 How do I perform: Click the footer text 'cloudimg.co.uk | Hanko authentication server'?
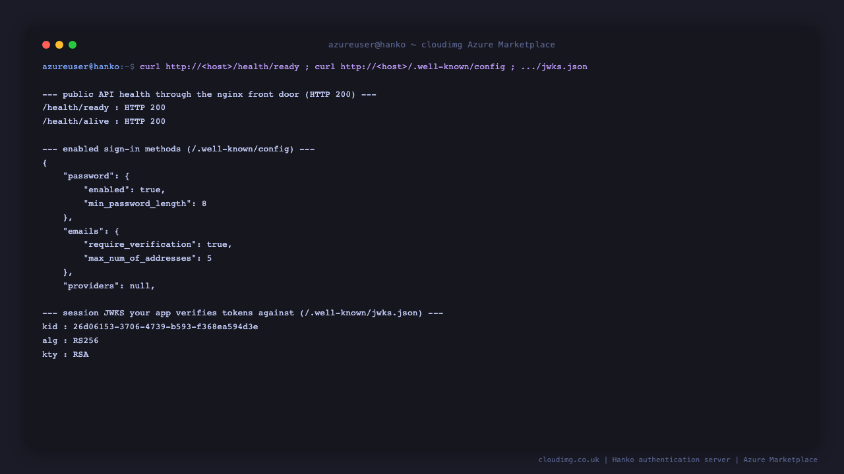click(634, 460)
